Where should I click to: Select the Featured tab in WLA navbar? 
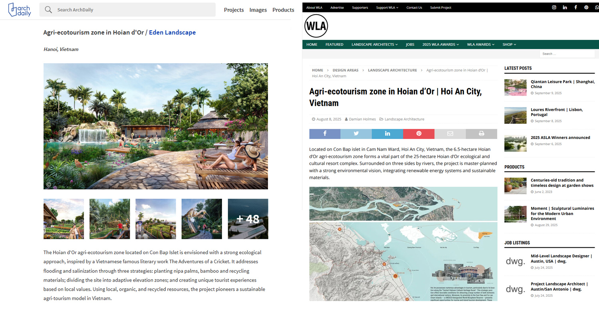[334, 45]
